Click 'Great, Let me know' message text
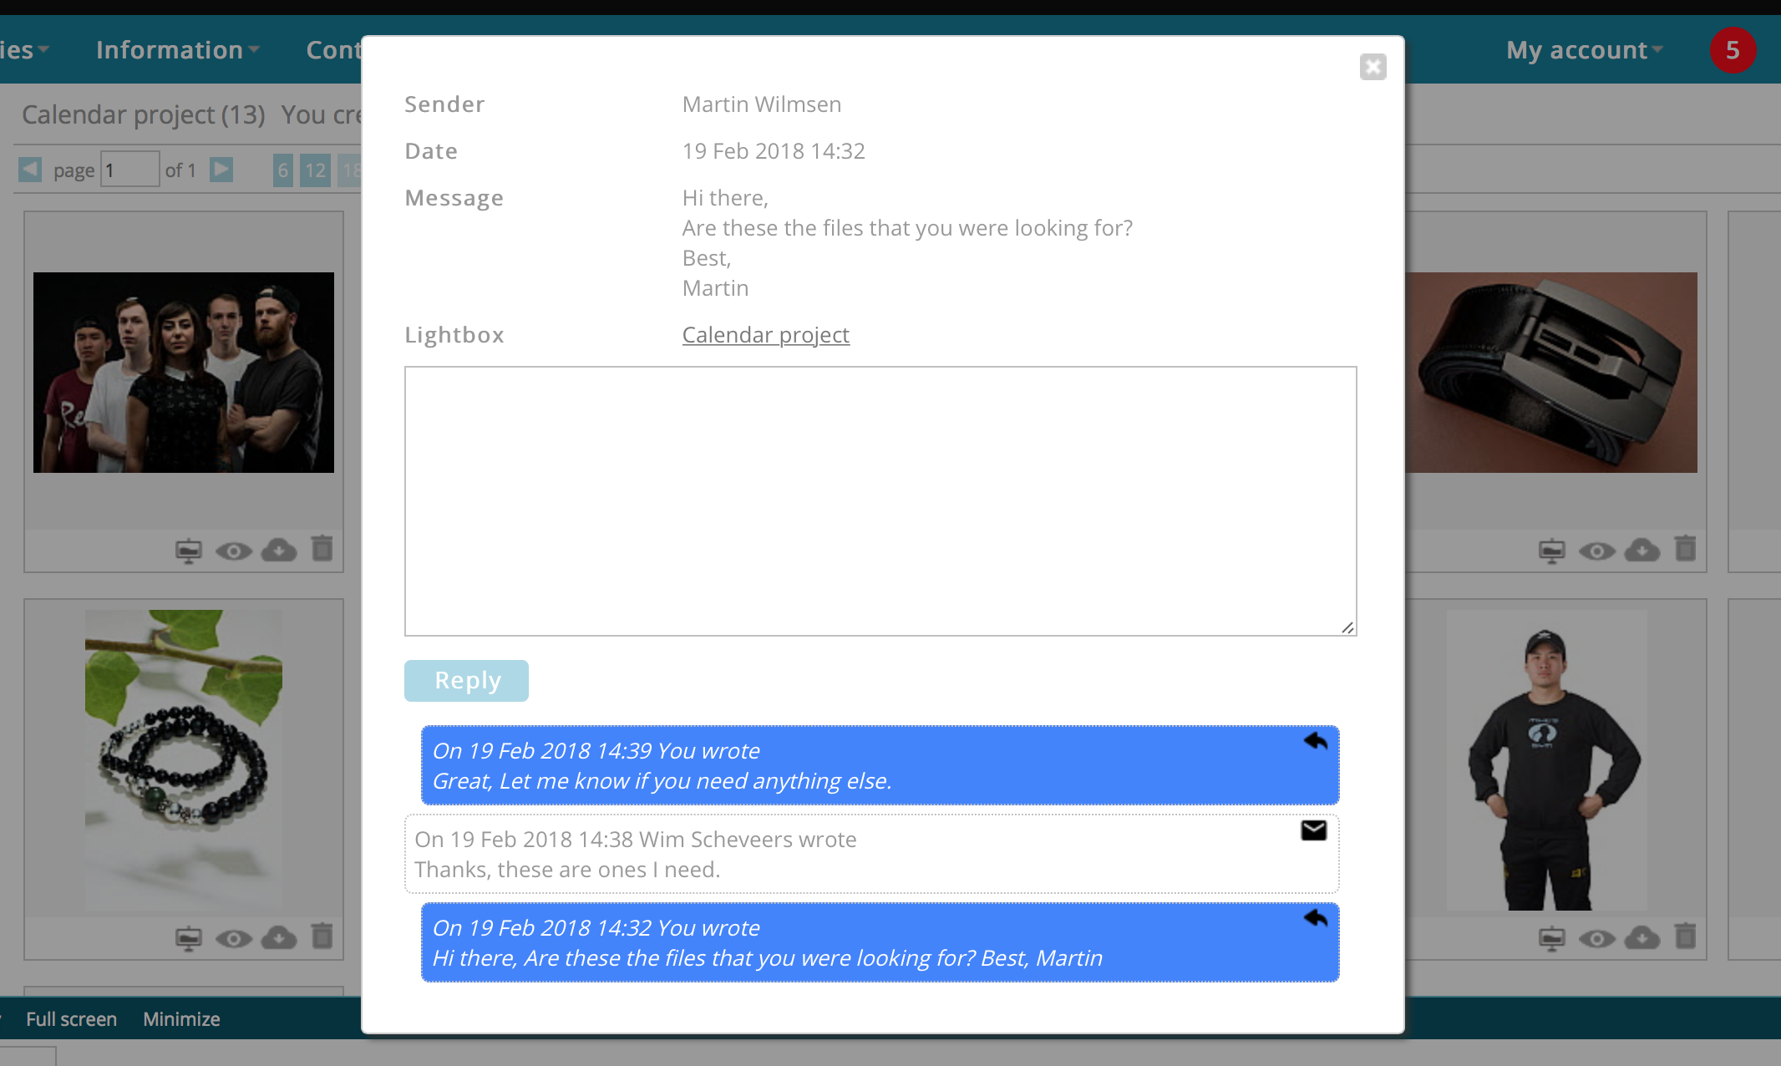Screen dimensions: 1781x1066 [662, 781]
